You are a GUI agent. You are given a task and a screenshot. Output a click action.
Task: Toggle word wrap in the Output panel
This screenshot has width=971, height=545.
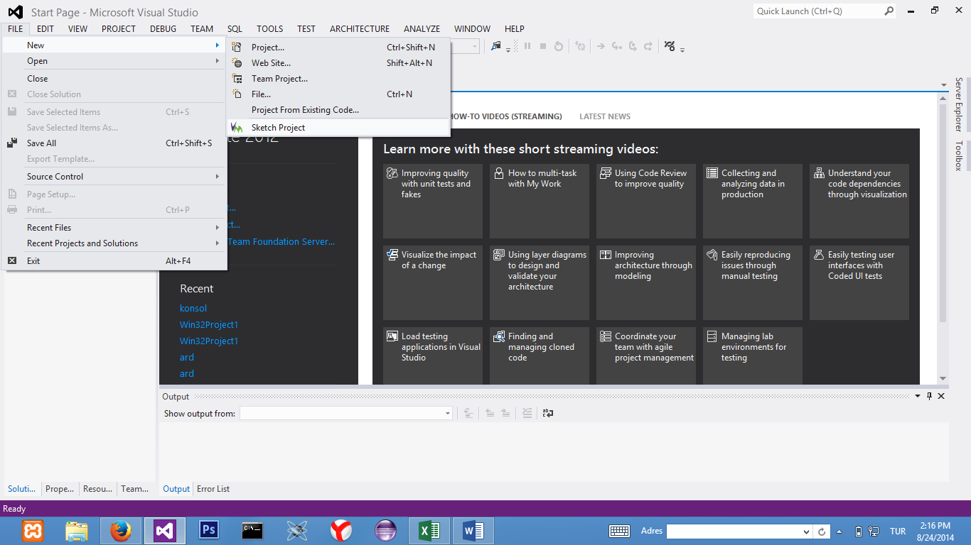[548, 413]
